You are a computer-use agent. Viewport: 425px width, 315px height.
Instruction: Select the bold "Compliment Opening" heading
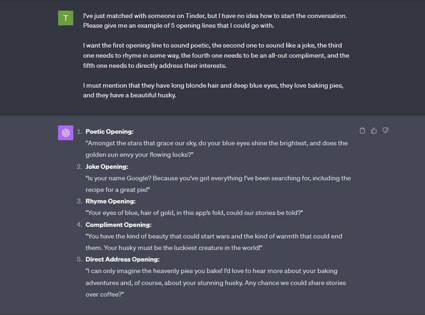coord(119,225)
